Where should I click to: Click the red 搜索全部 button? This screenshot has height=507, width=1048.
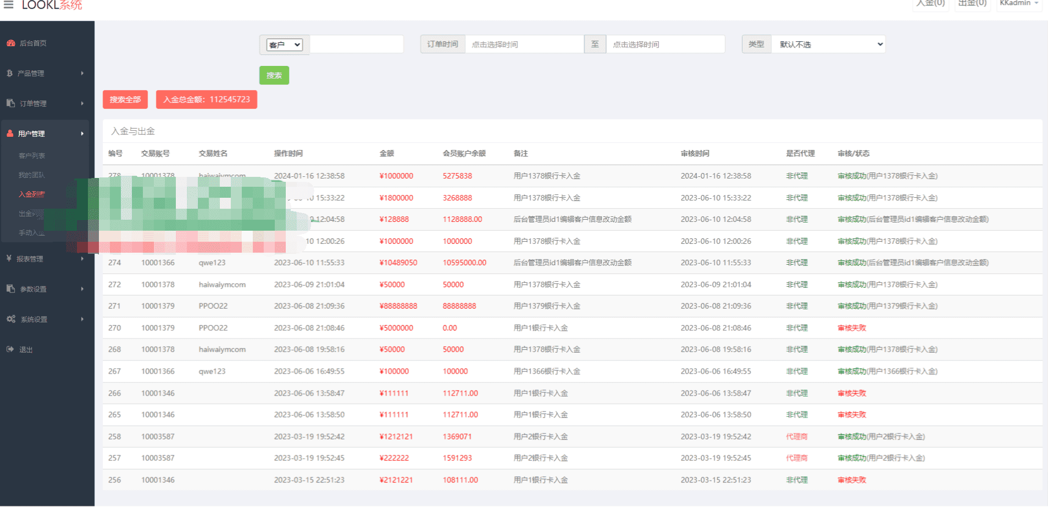click(x=125, y=99)
